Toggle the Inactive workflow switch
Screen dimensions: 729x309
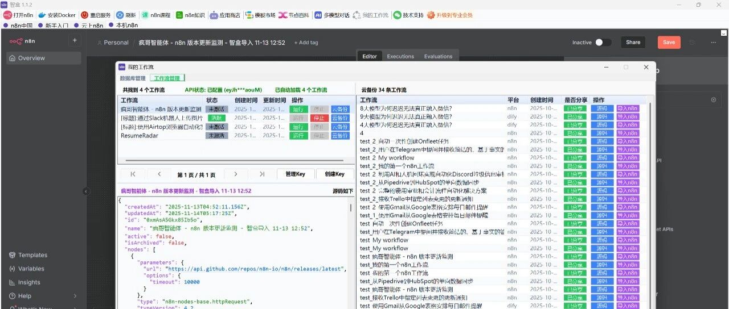click(x=603, y=42)
